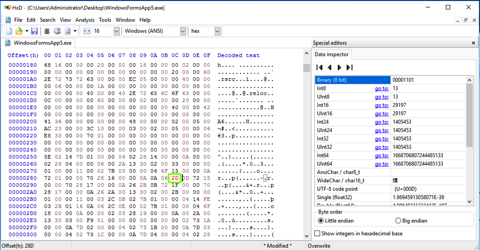Switch to the Data inspector tab
Viewport: 480px width, 250px height.
click(332, 54)
